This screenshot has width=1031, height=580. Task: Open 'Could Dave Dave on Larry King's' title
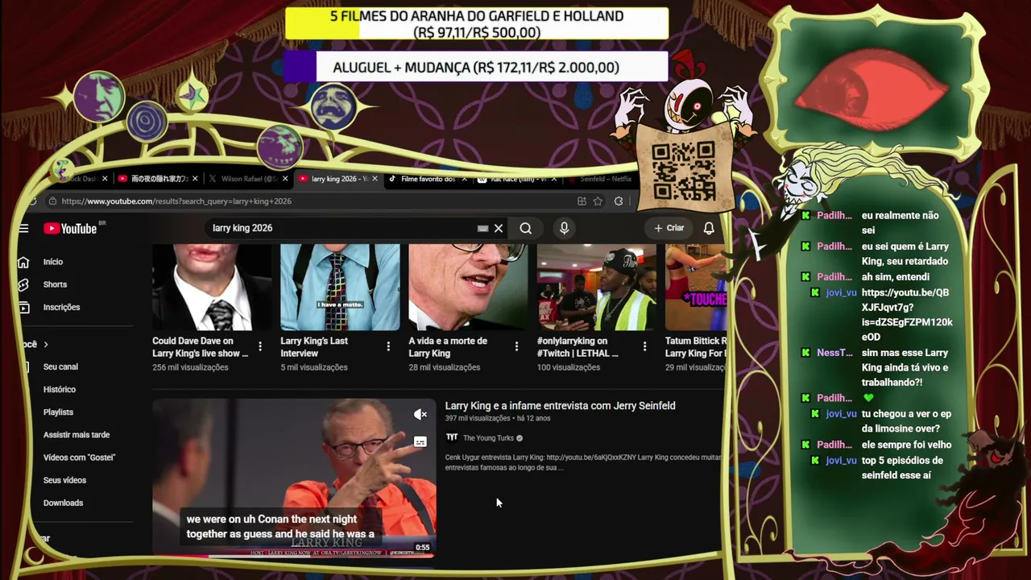[x=201, y=347]
